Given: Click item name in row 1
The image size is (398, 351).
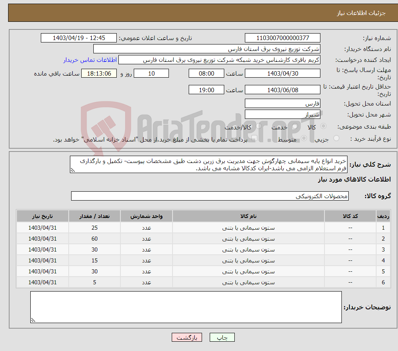Looking at the screenshot, I should [x=248, y=228].
